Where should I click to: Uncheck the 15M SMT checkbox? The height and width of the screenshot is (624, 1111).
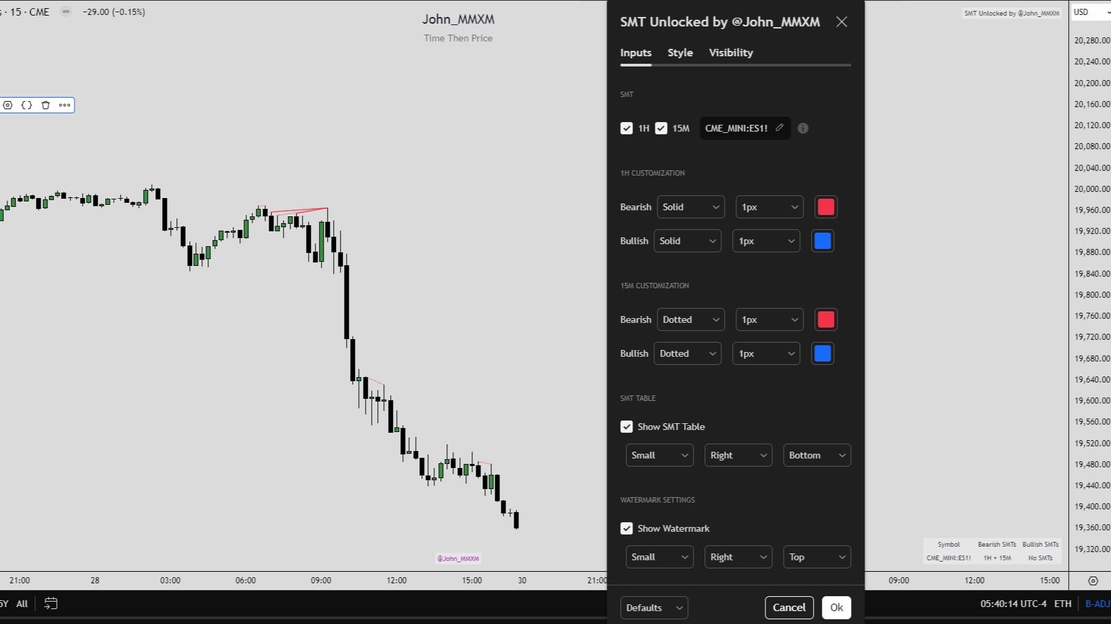coord(661,128)
